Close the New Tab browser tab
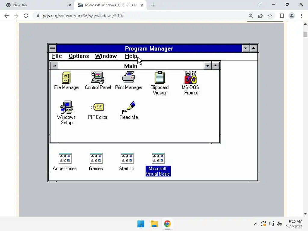 (70, 5)
